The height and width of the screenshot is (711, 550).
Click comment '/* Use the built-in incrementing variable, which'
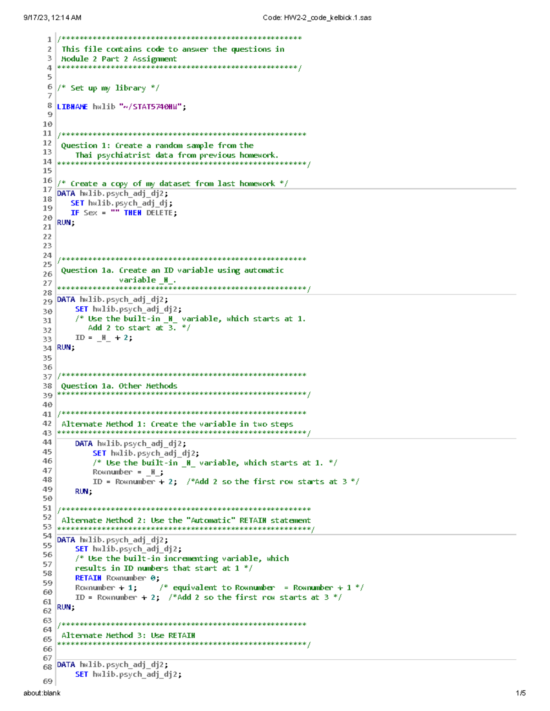(182, 559)
